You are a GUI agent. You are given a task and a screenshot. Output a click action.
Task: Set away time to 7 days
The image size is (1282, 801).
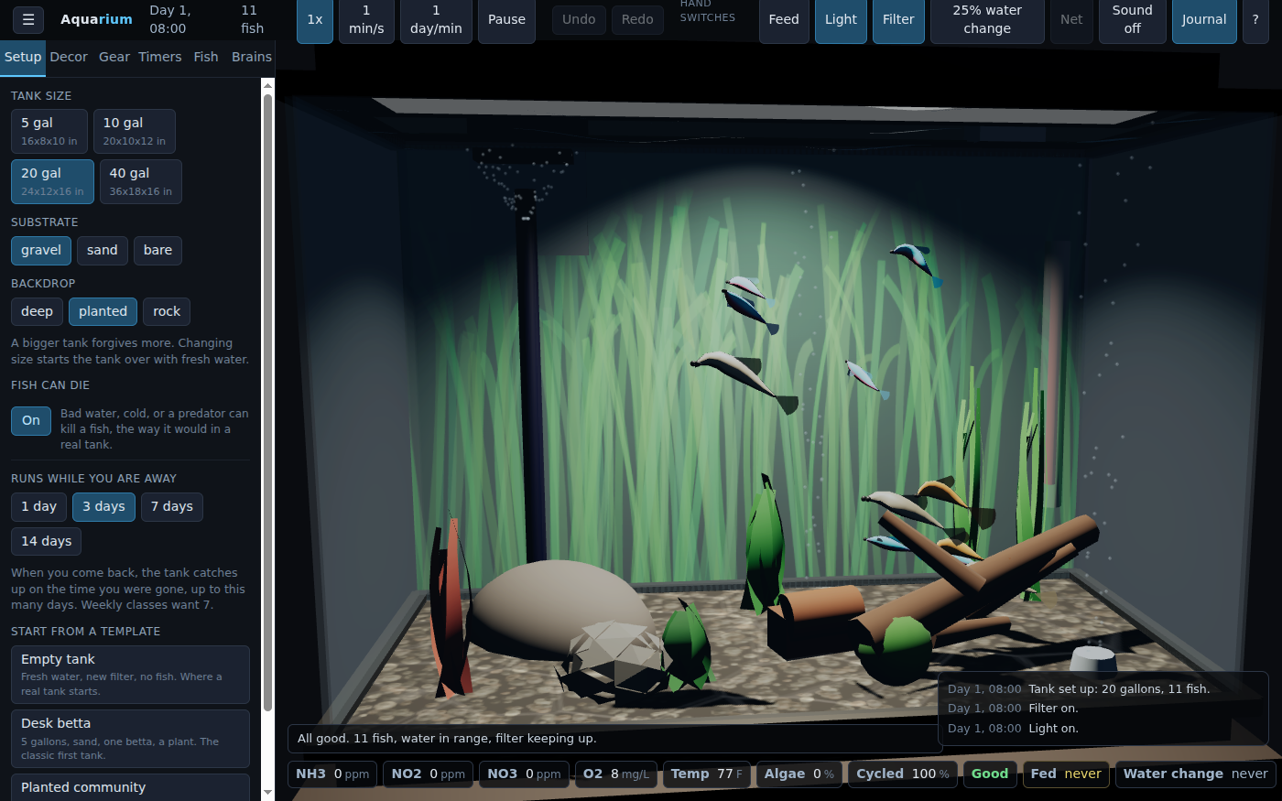point(172,506)
